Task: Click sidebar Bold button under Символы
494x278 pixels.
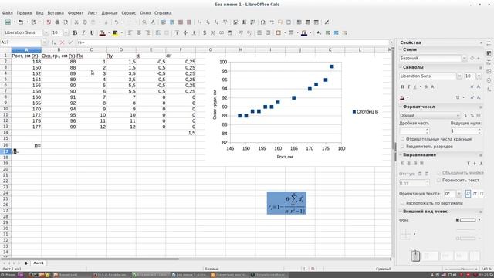Action: tap(402, 86)
